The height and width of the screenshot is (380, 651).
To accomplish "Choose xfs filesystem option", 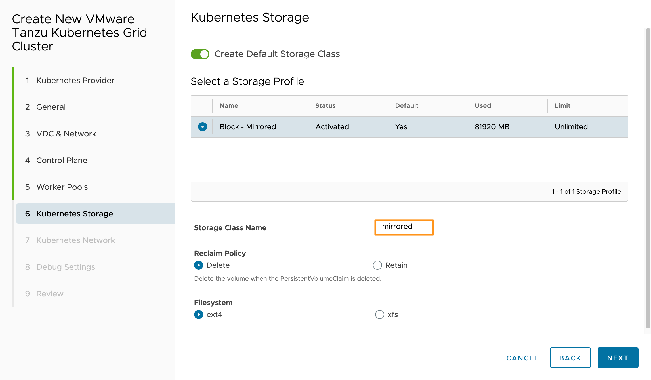I will [x=380, y=314].
